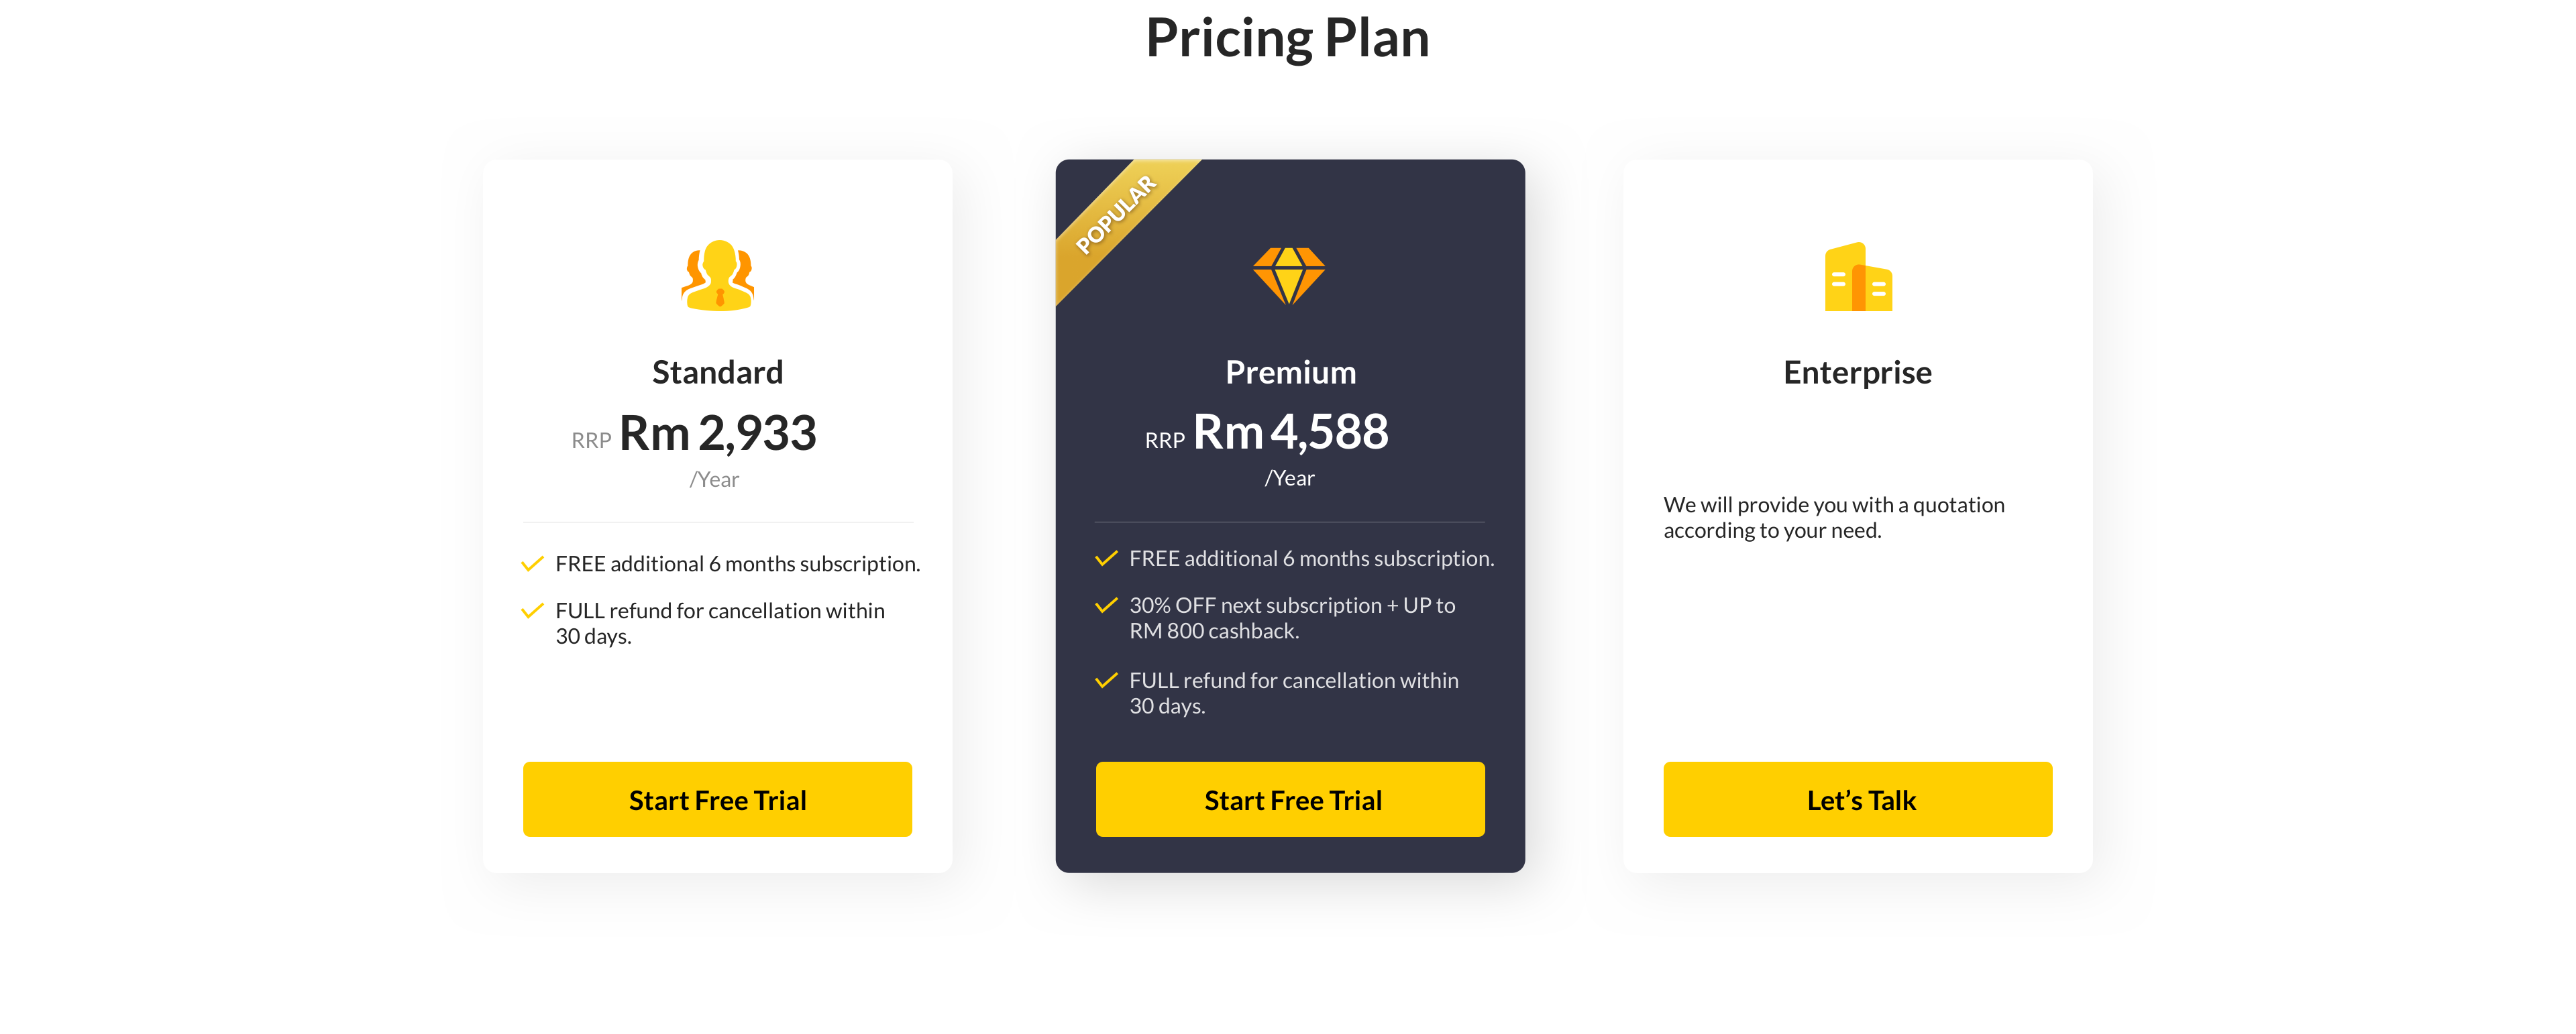2576x1034 pixels.
Task: Click the Pricing Plan heading
Action: coord(1287,38)
